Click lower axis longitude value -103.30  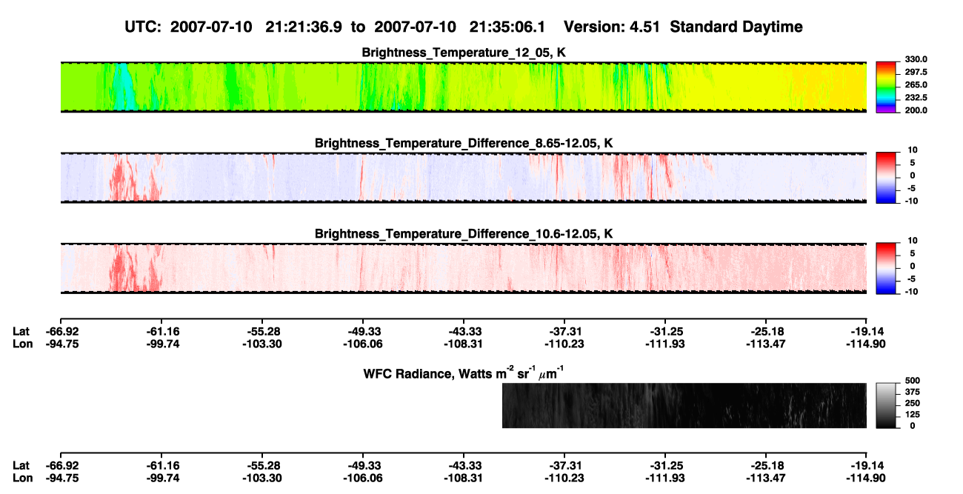(x=261, y=477)
